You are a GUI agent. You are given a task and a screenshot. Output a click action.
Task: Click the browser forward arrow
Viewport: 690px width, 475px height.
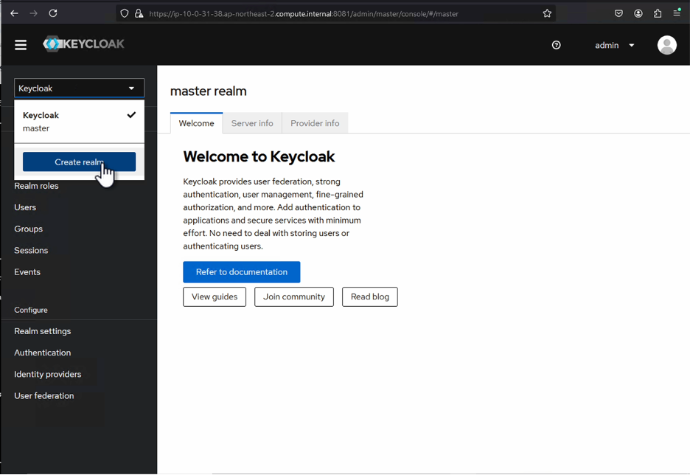[33, 13]
